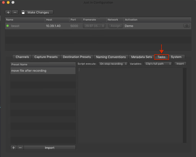Add a new task preset with plus
Image resolution: width=196 pixels, height=157 pixels.
click(14, 148)
